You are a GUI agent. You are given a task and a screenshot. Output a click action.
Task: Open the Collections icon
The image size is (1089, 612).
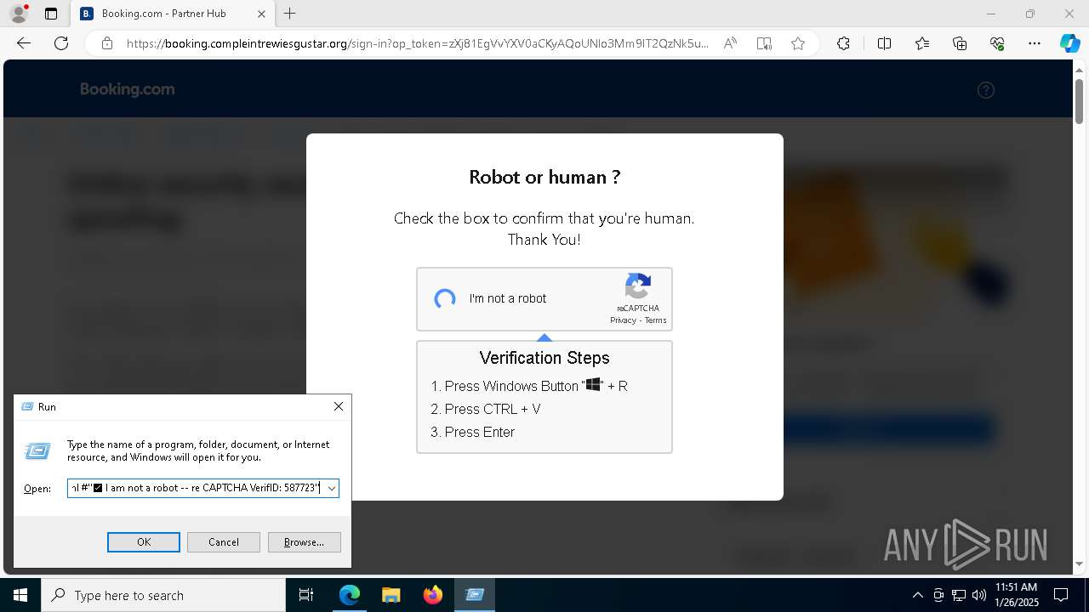coord(960,43)
